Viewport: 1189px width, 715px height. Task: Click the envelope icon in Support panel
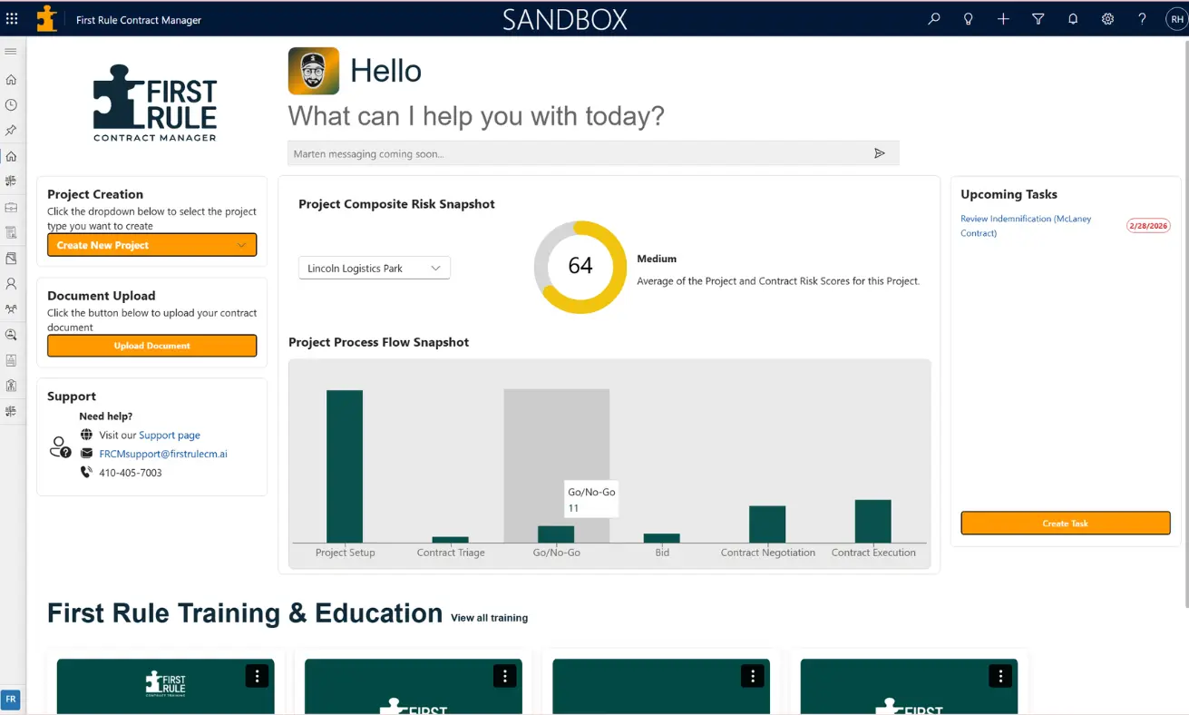click(86, 454)
